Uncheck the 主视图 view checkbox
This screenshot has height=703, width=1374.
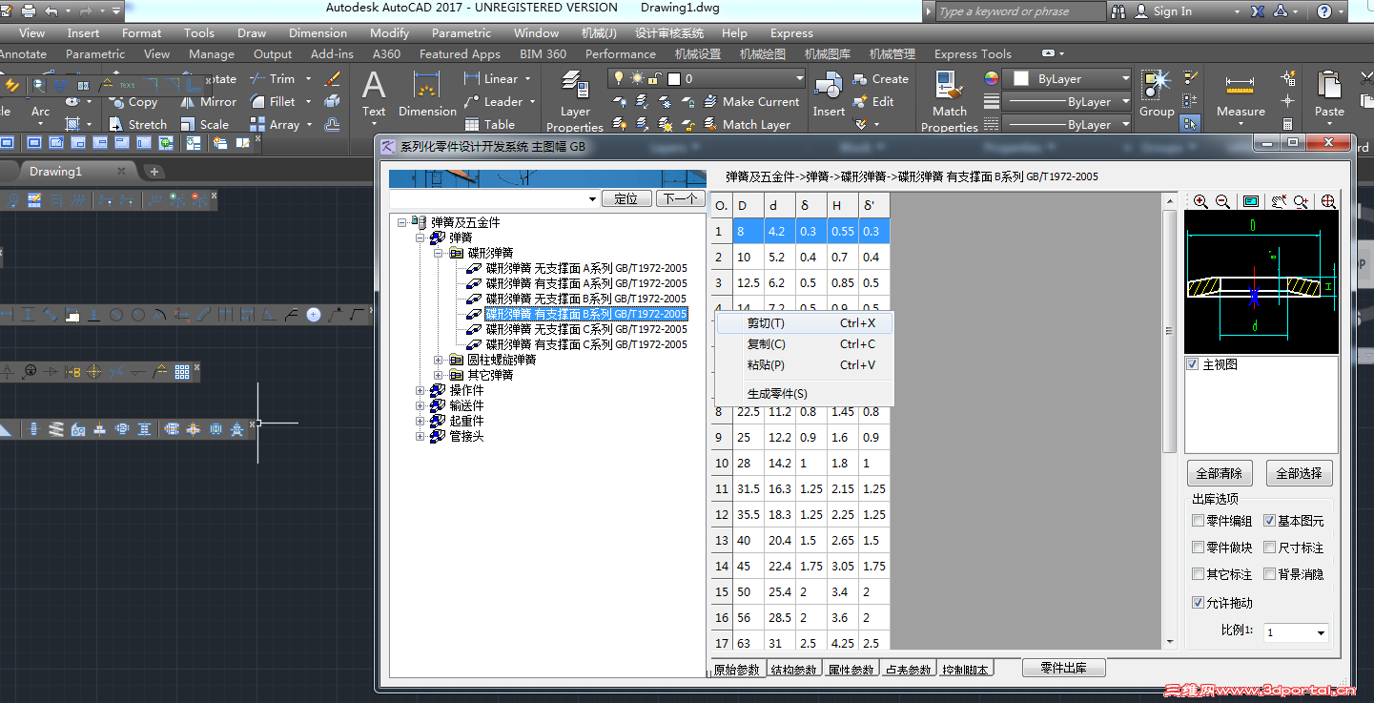[1192, 364]
